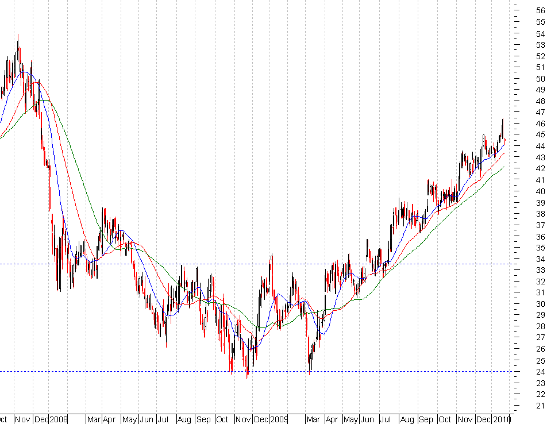Click the 42 price axis label
Viewport: 547px width, 424px height.
point(540,168)
